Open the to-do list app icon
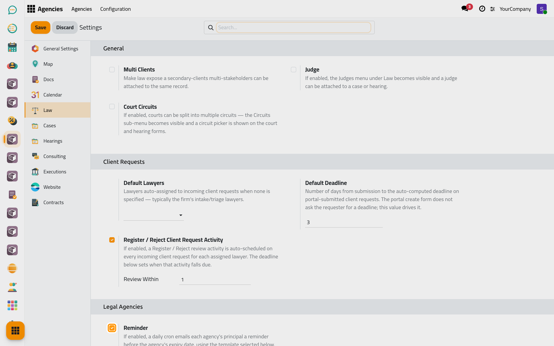554x346 pixels. click(x=12, y=29)
